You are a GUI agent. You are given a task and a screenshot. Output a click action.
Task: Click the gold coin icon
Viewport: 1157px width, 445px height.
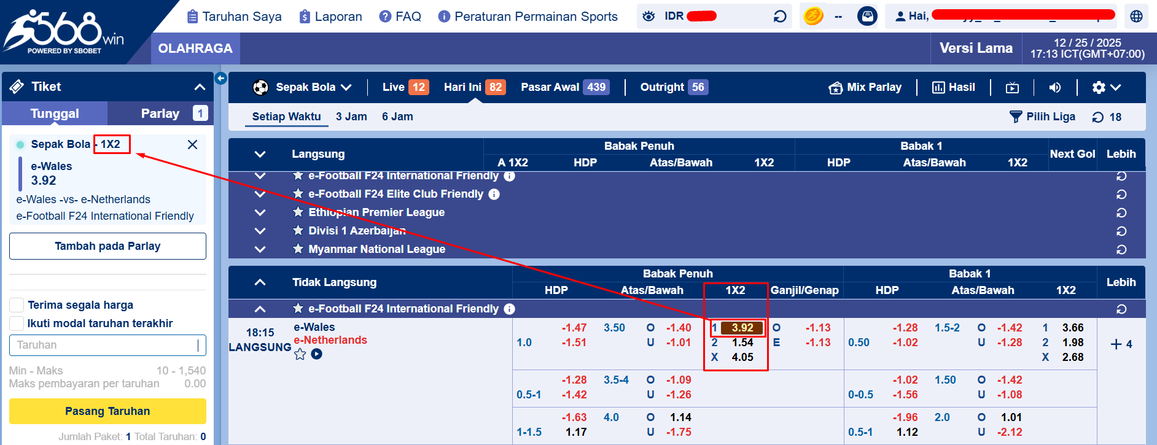click(x=813, y=16)
